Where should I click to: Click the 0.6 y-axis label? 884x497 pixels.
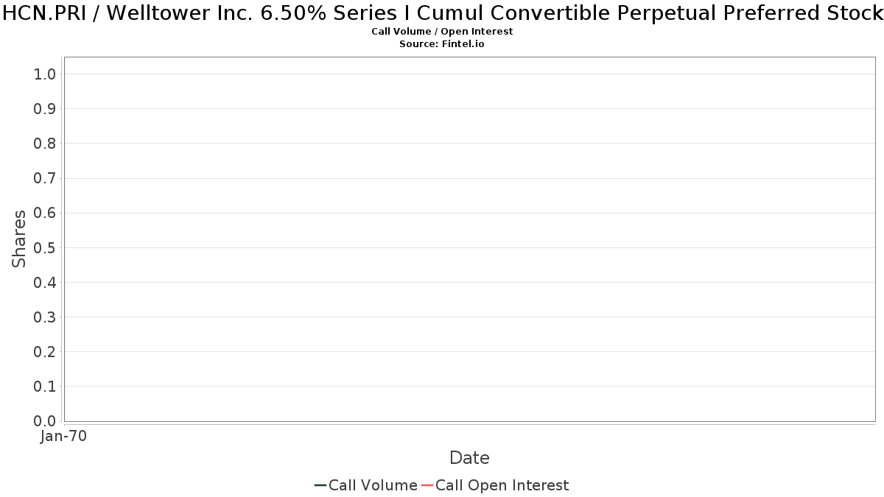pos(45,214)
